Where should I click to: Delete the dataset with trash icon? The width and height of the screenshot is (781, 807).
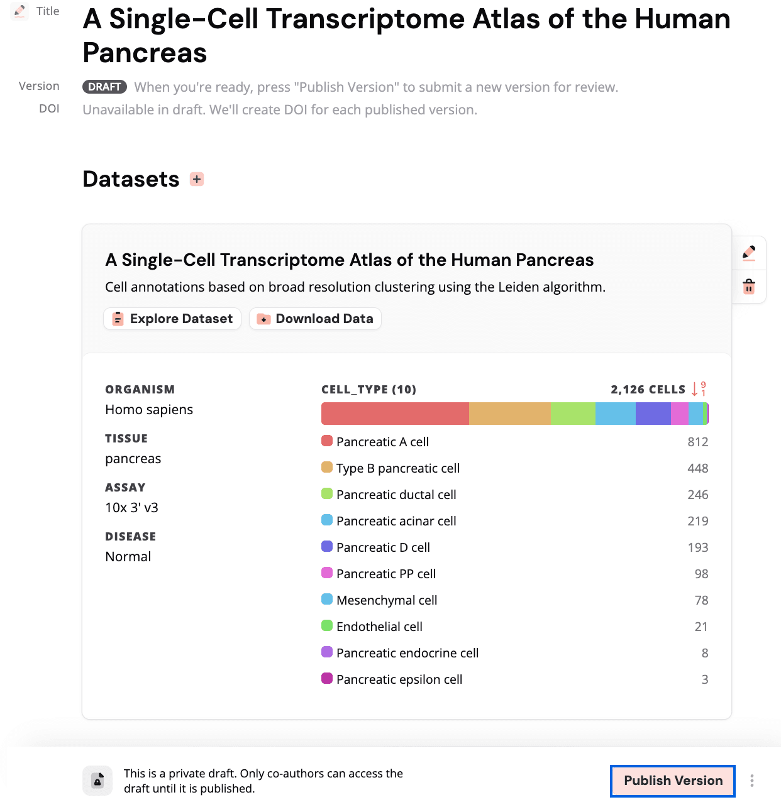point(749,287)
